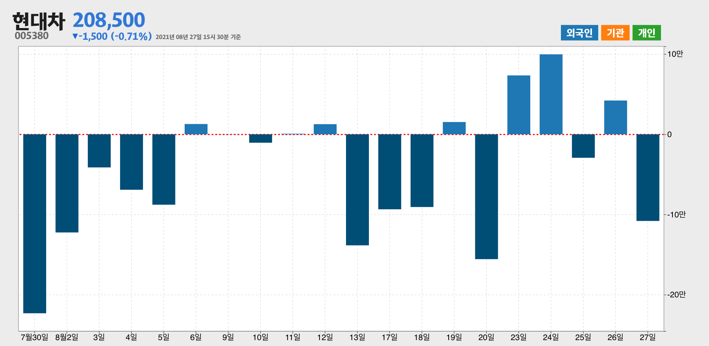Click the -10만 y-axis label
This screenshot has width=709, height=346.
[x=677, y=214]
